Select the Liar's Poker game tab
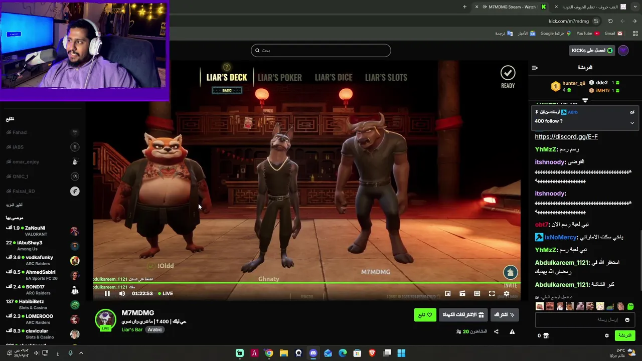Viewport: 642px width, 361px height. 280,77
